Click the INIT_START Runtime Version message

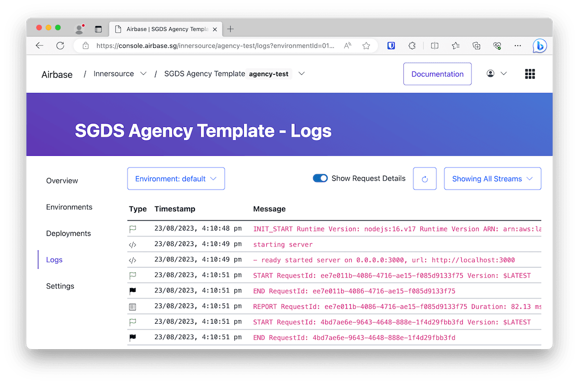[x=397, y=229]
